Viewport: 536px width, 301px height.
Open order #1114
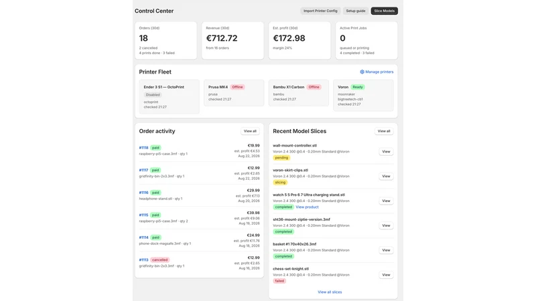coord(143,237)
